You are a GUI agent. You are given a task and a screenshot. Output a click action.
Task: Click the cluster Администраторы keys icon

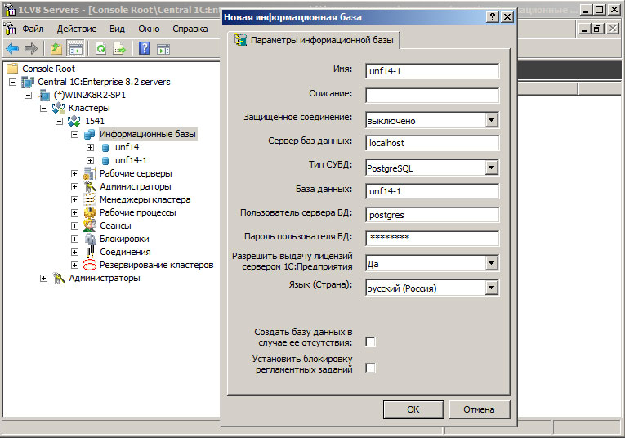tap(90, 186)
